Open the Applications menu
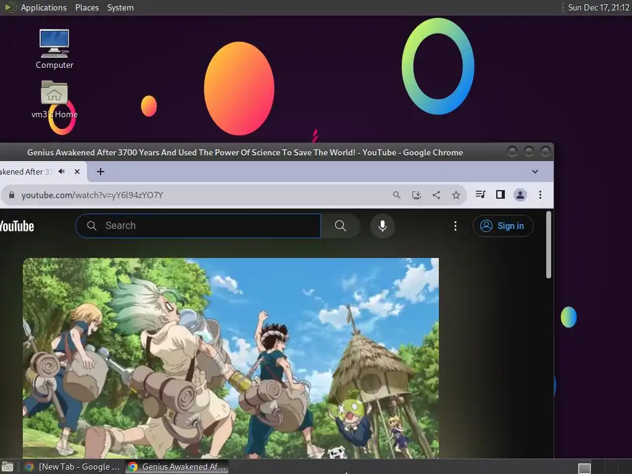This screenshot has height=474, width=632. pos(44,7)
